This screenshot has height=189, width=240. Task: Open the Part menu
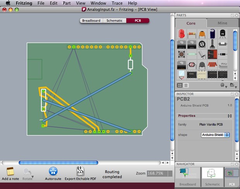67,3
